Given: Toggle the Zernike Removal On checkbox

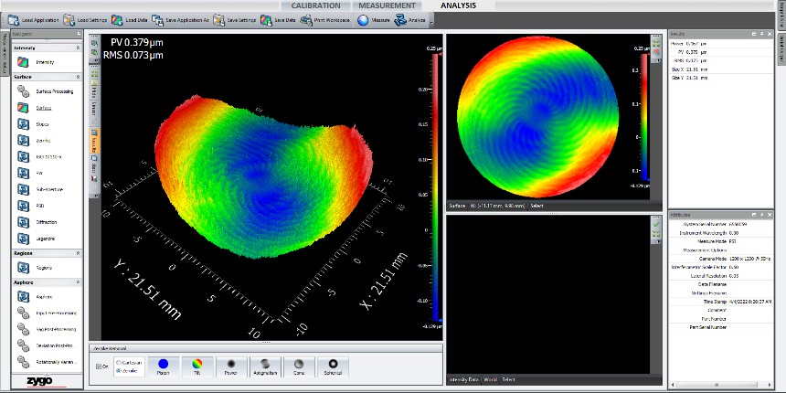Looking at the screenshot, I should pyautogui.click(x=100, y=366).
